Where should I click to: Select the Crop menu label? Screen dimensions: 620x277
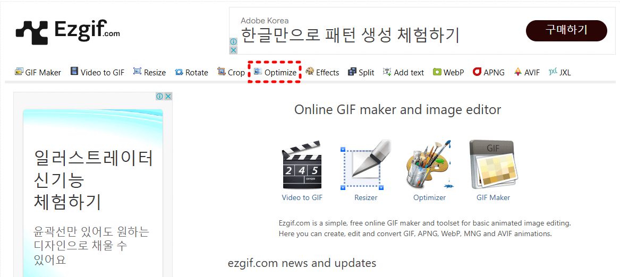pyautogui.click(x=236, y=73)
